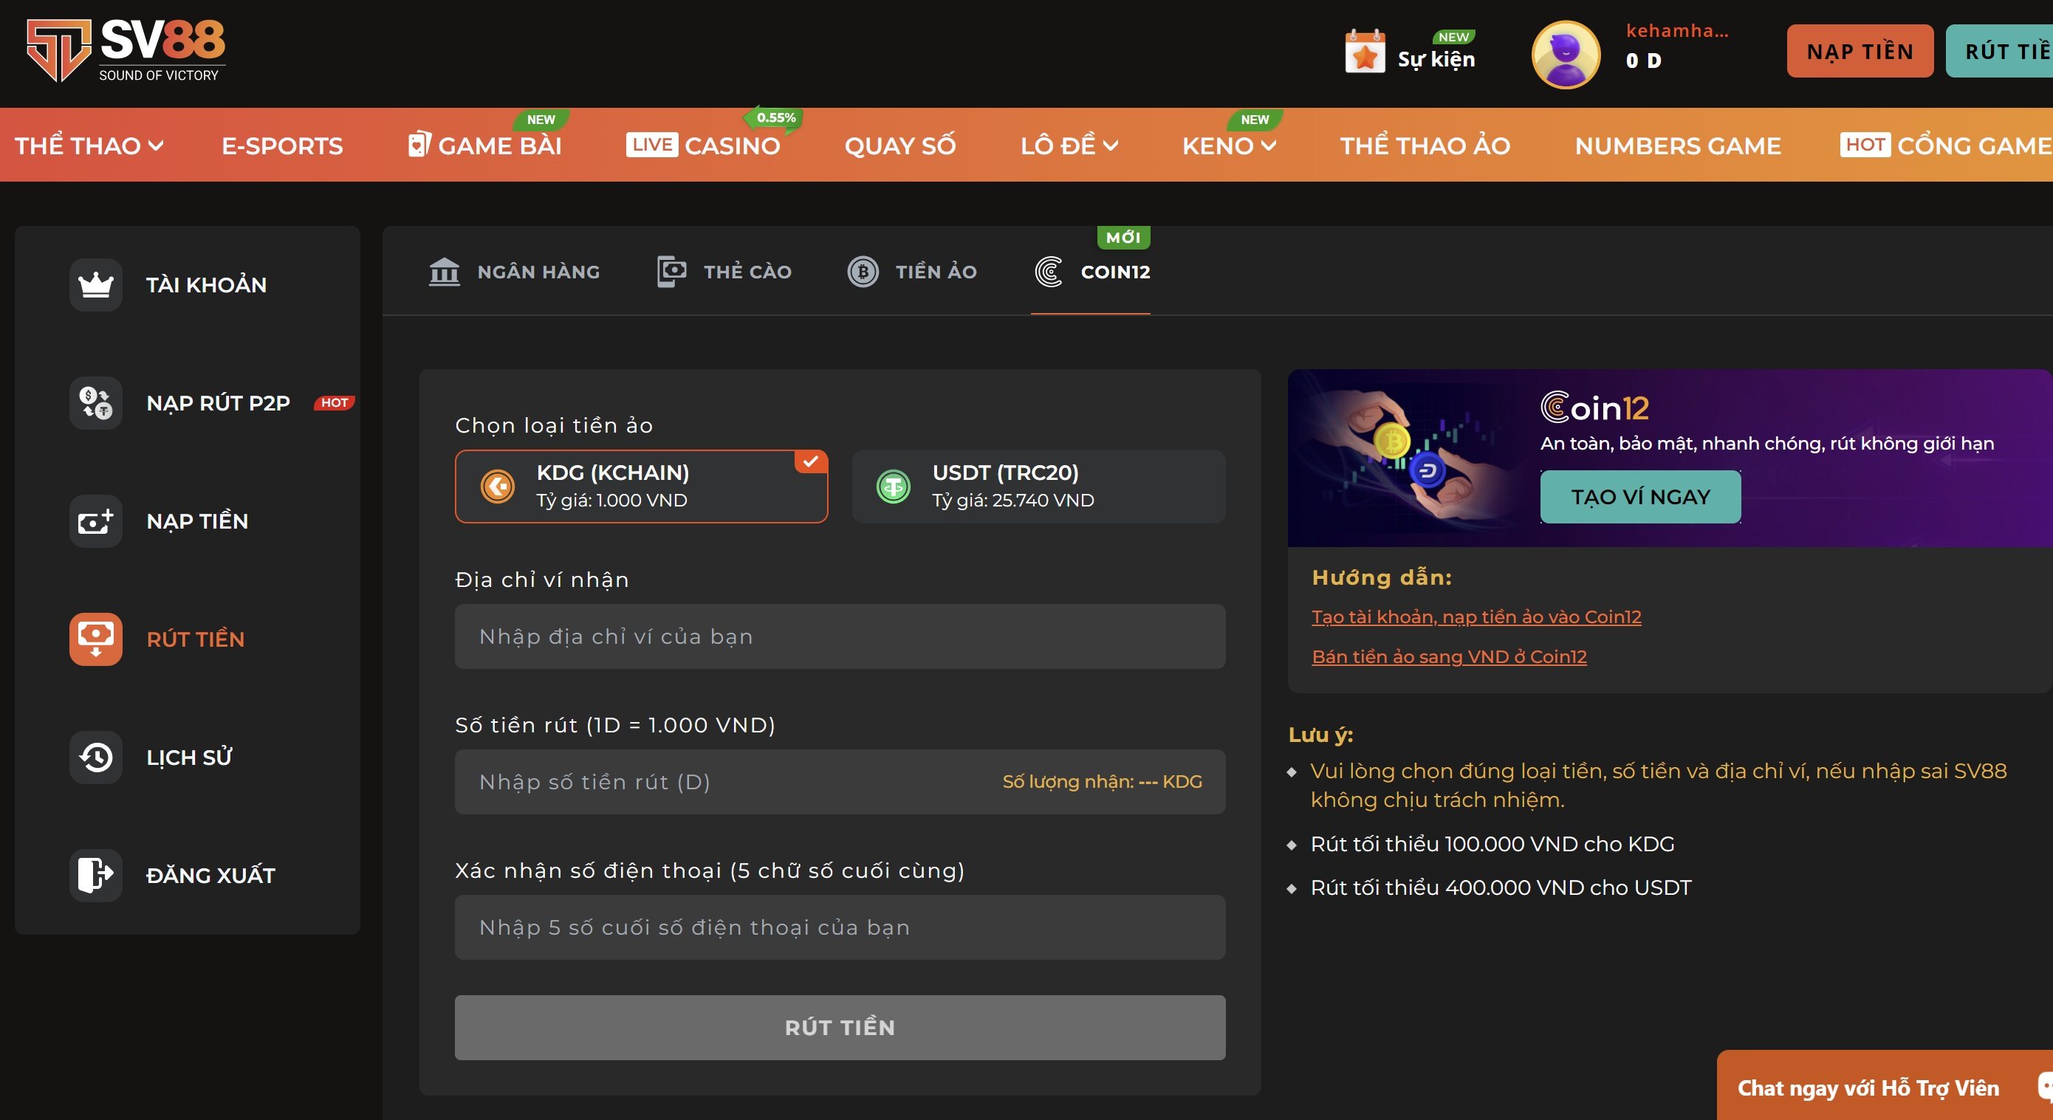Viewport: 2053px width, 1120px height.
Task: Click the Nạp Tiền button in header
Action: pyautogui.click(x=1860, y=51)
